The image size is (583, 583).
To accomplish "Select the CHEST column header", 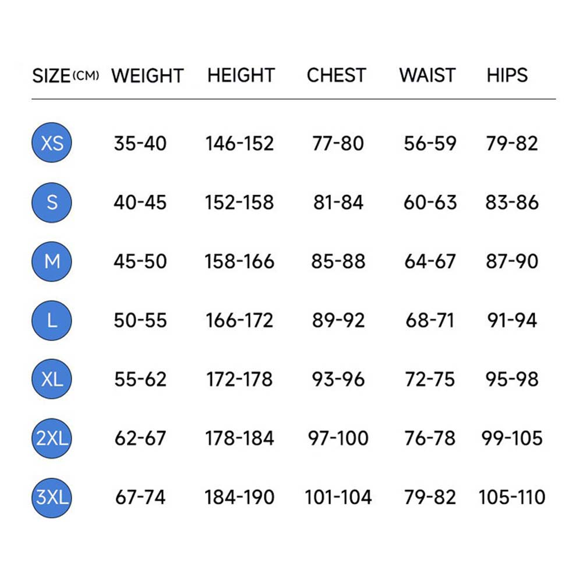I will 337,76.
